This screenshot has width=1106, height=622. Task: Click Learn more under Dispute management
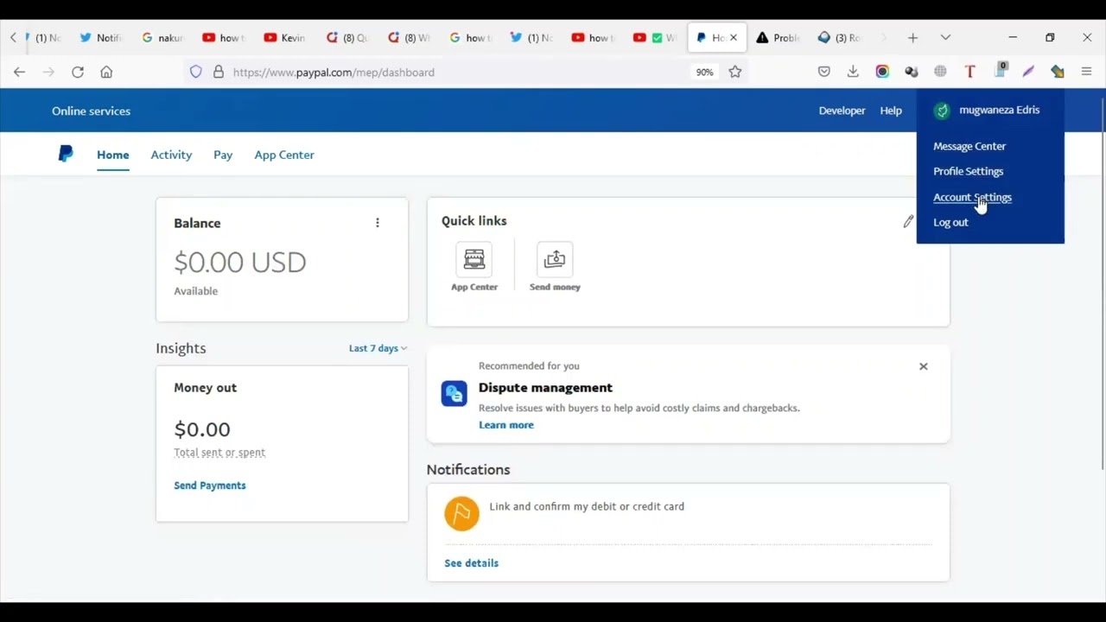(506, 425)
